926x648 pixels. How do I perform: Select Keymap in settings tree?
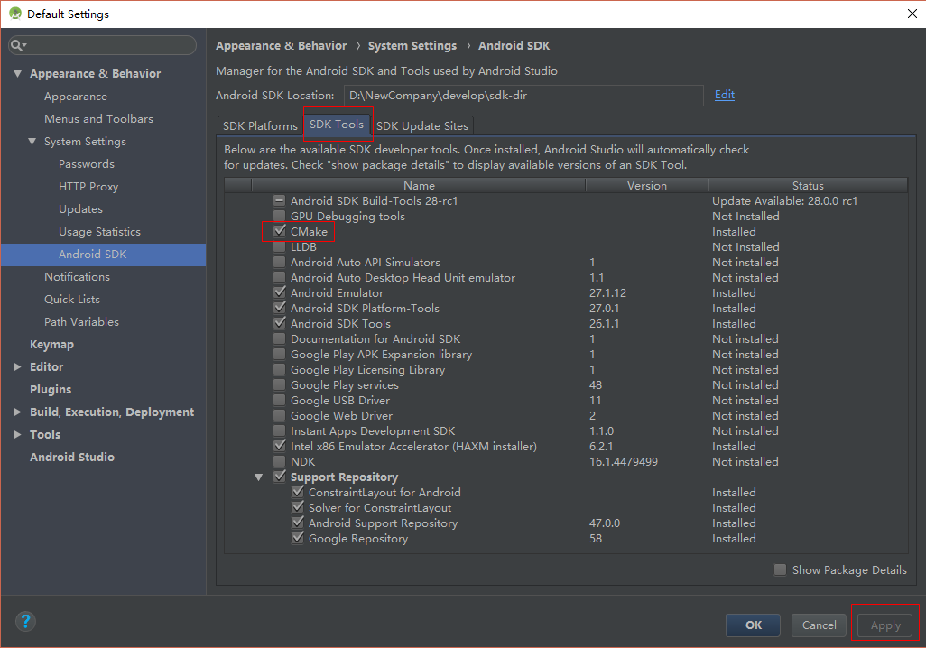point(52,345)
